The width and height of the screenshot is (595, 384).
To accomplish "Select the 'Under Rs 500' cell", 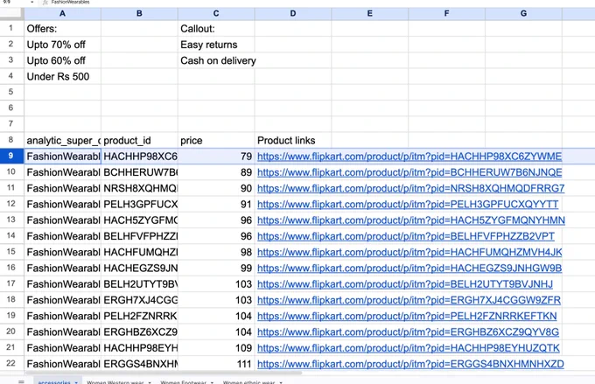I will [63, 76].
